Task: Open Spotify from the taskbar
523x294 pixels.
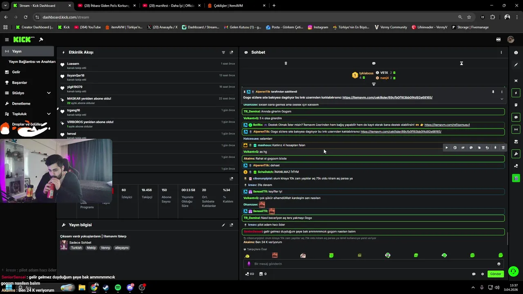Action: point(118,287)
